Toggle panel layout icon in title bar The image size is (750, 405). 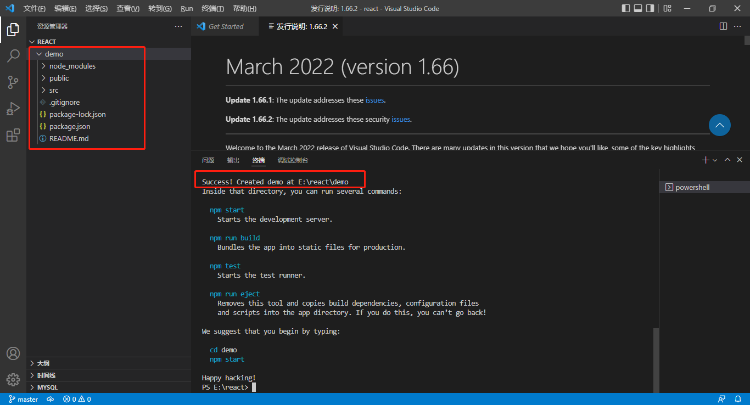coord(638,8)
